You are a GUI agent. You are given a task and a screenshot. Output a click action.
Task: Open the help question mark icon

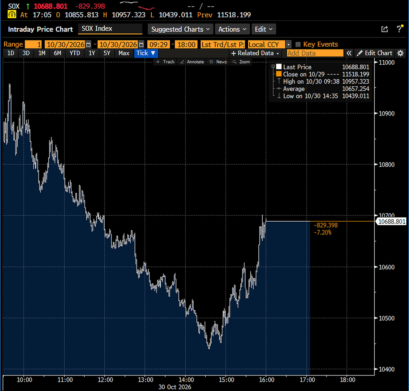[399, 29]
